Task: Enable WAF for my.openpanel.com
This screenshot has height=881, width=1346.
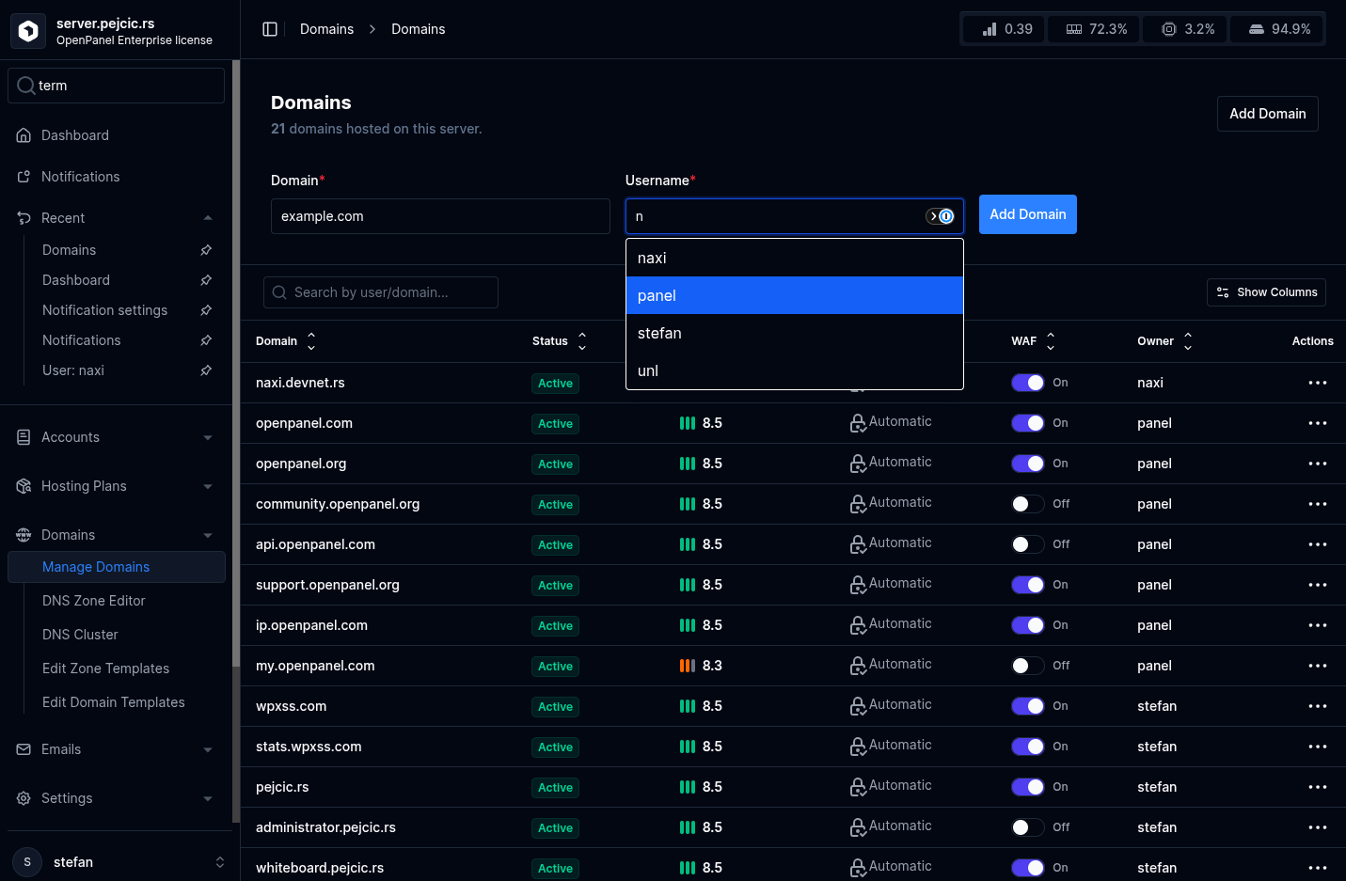Action: (x=1028, y=666)
